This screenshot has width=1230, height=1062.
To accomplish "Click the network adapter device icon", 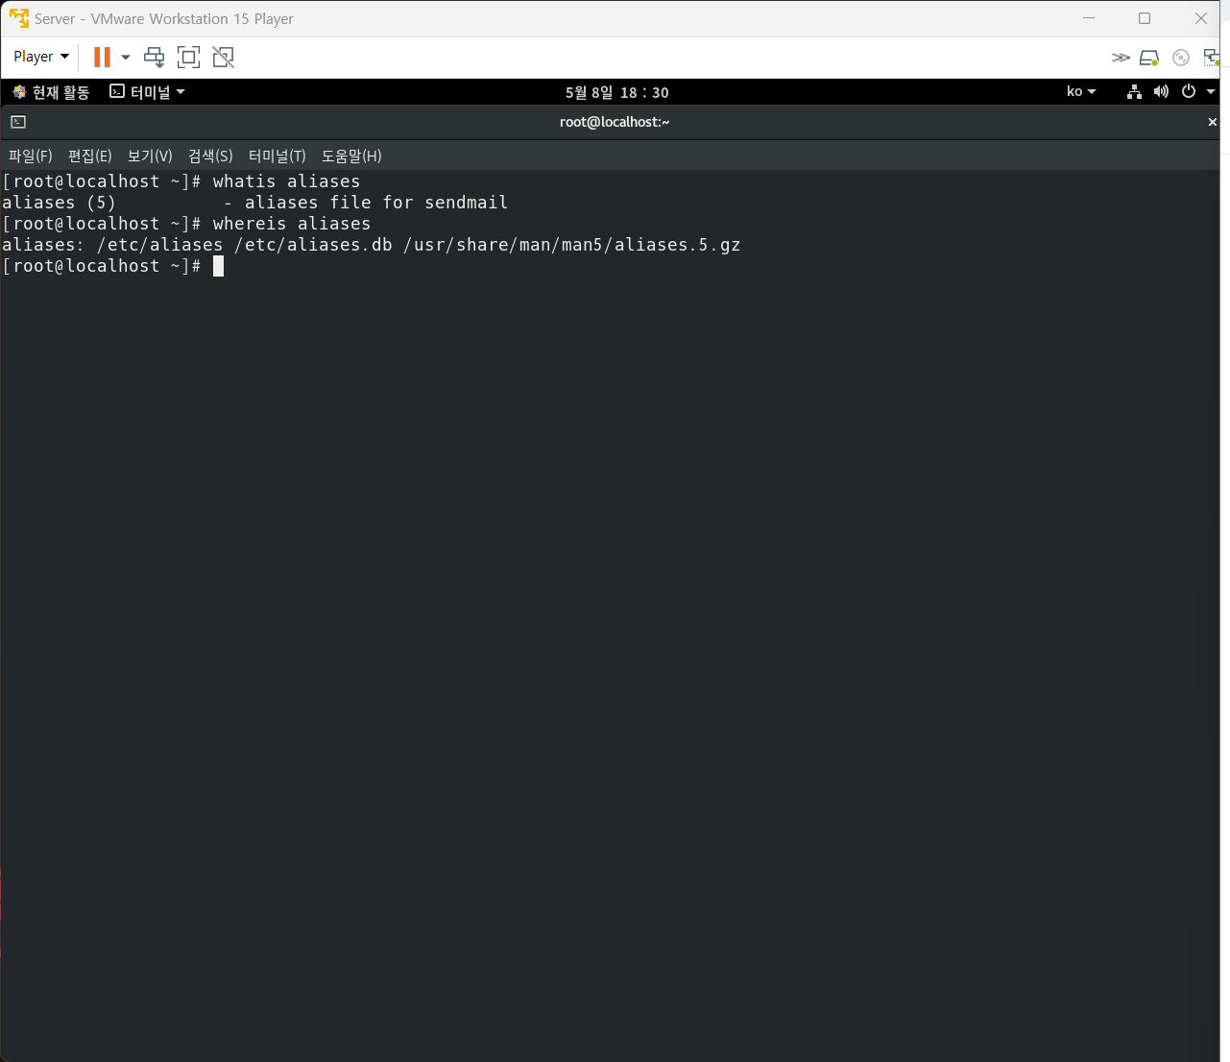I will click(x=1211, y=58).
